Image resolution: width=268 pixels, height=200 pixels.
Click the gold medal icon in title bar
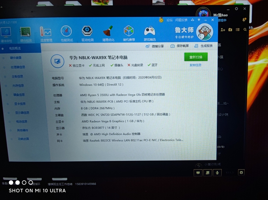pos(161,20)
